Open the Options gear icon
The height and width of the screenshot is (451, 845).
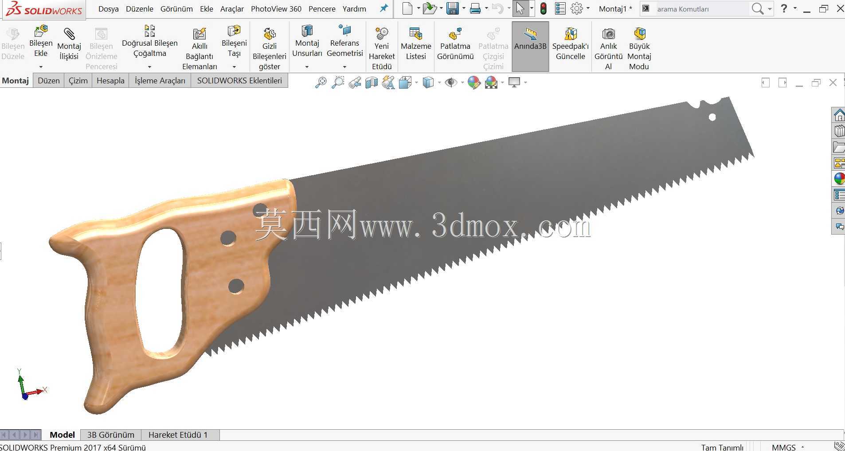(577, 8)
